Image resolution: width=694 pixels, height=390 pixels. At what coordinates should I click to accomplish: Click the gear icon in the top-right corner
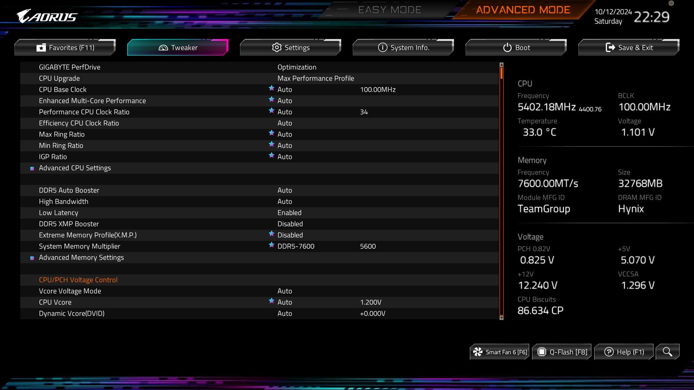click(671, 3)
